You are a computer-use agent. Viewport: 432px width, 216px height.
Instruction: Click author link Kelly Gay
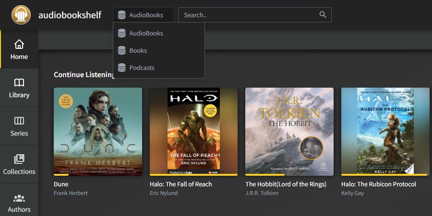pos(352,193)
